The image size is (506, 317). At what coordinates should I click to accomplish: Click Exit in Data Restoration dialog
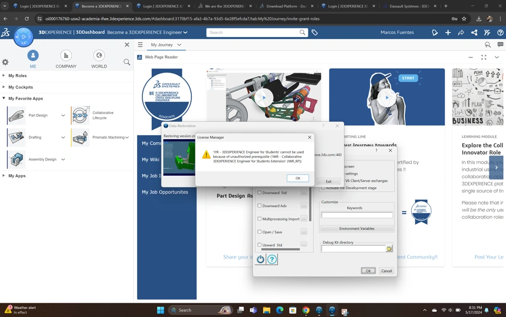[x=328, y=181]
